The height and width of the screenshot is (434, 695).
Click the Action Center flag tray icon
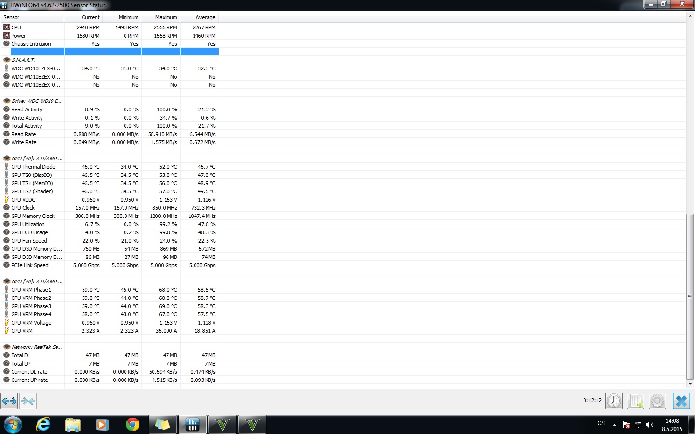626,425
